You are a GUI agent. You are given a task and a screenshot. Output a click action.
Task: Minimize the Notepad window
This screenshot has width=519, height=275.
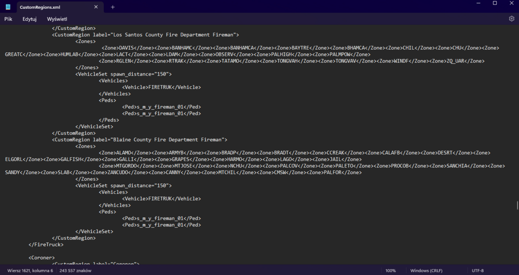pos(479,3)
